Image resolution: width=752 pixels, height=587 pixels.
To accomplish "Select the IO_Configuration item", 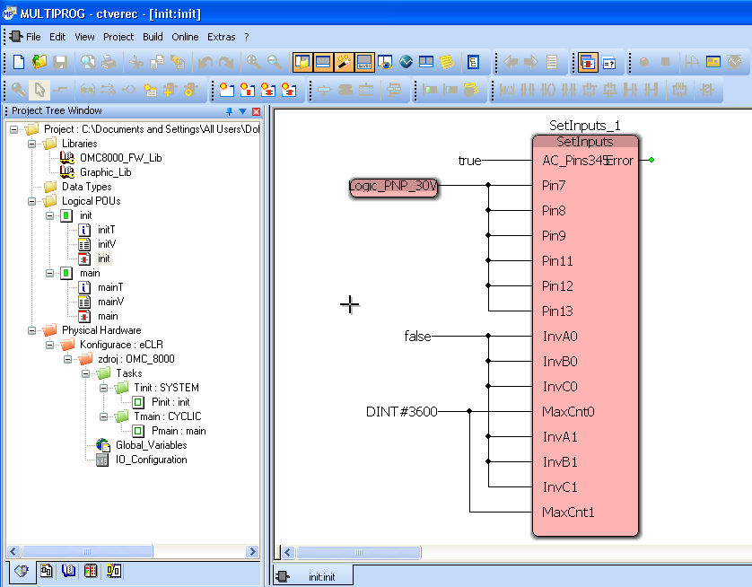I will pos(151,460).
